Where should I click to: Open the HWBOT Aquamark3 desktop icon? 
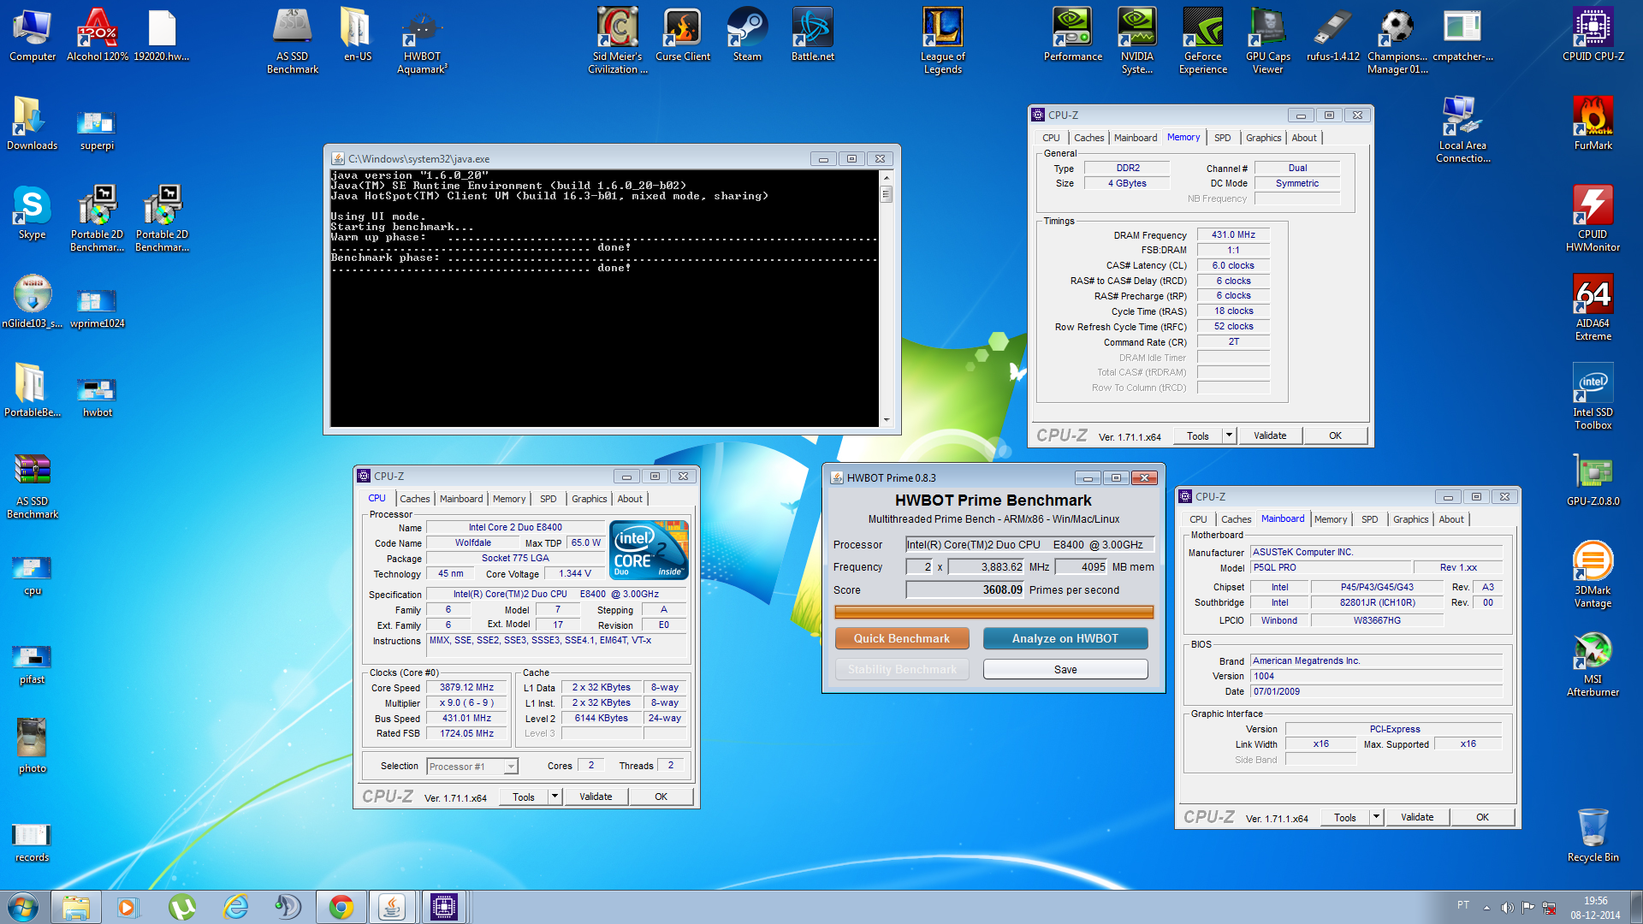point(422,40)
